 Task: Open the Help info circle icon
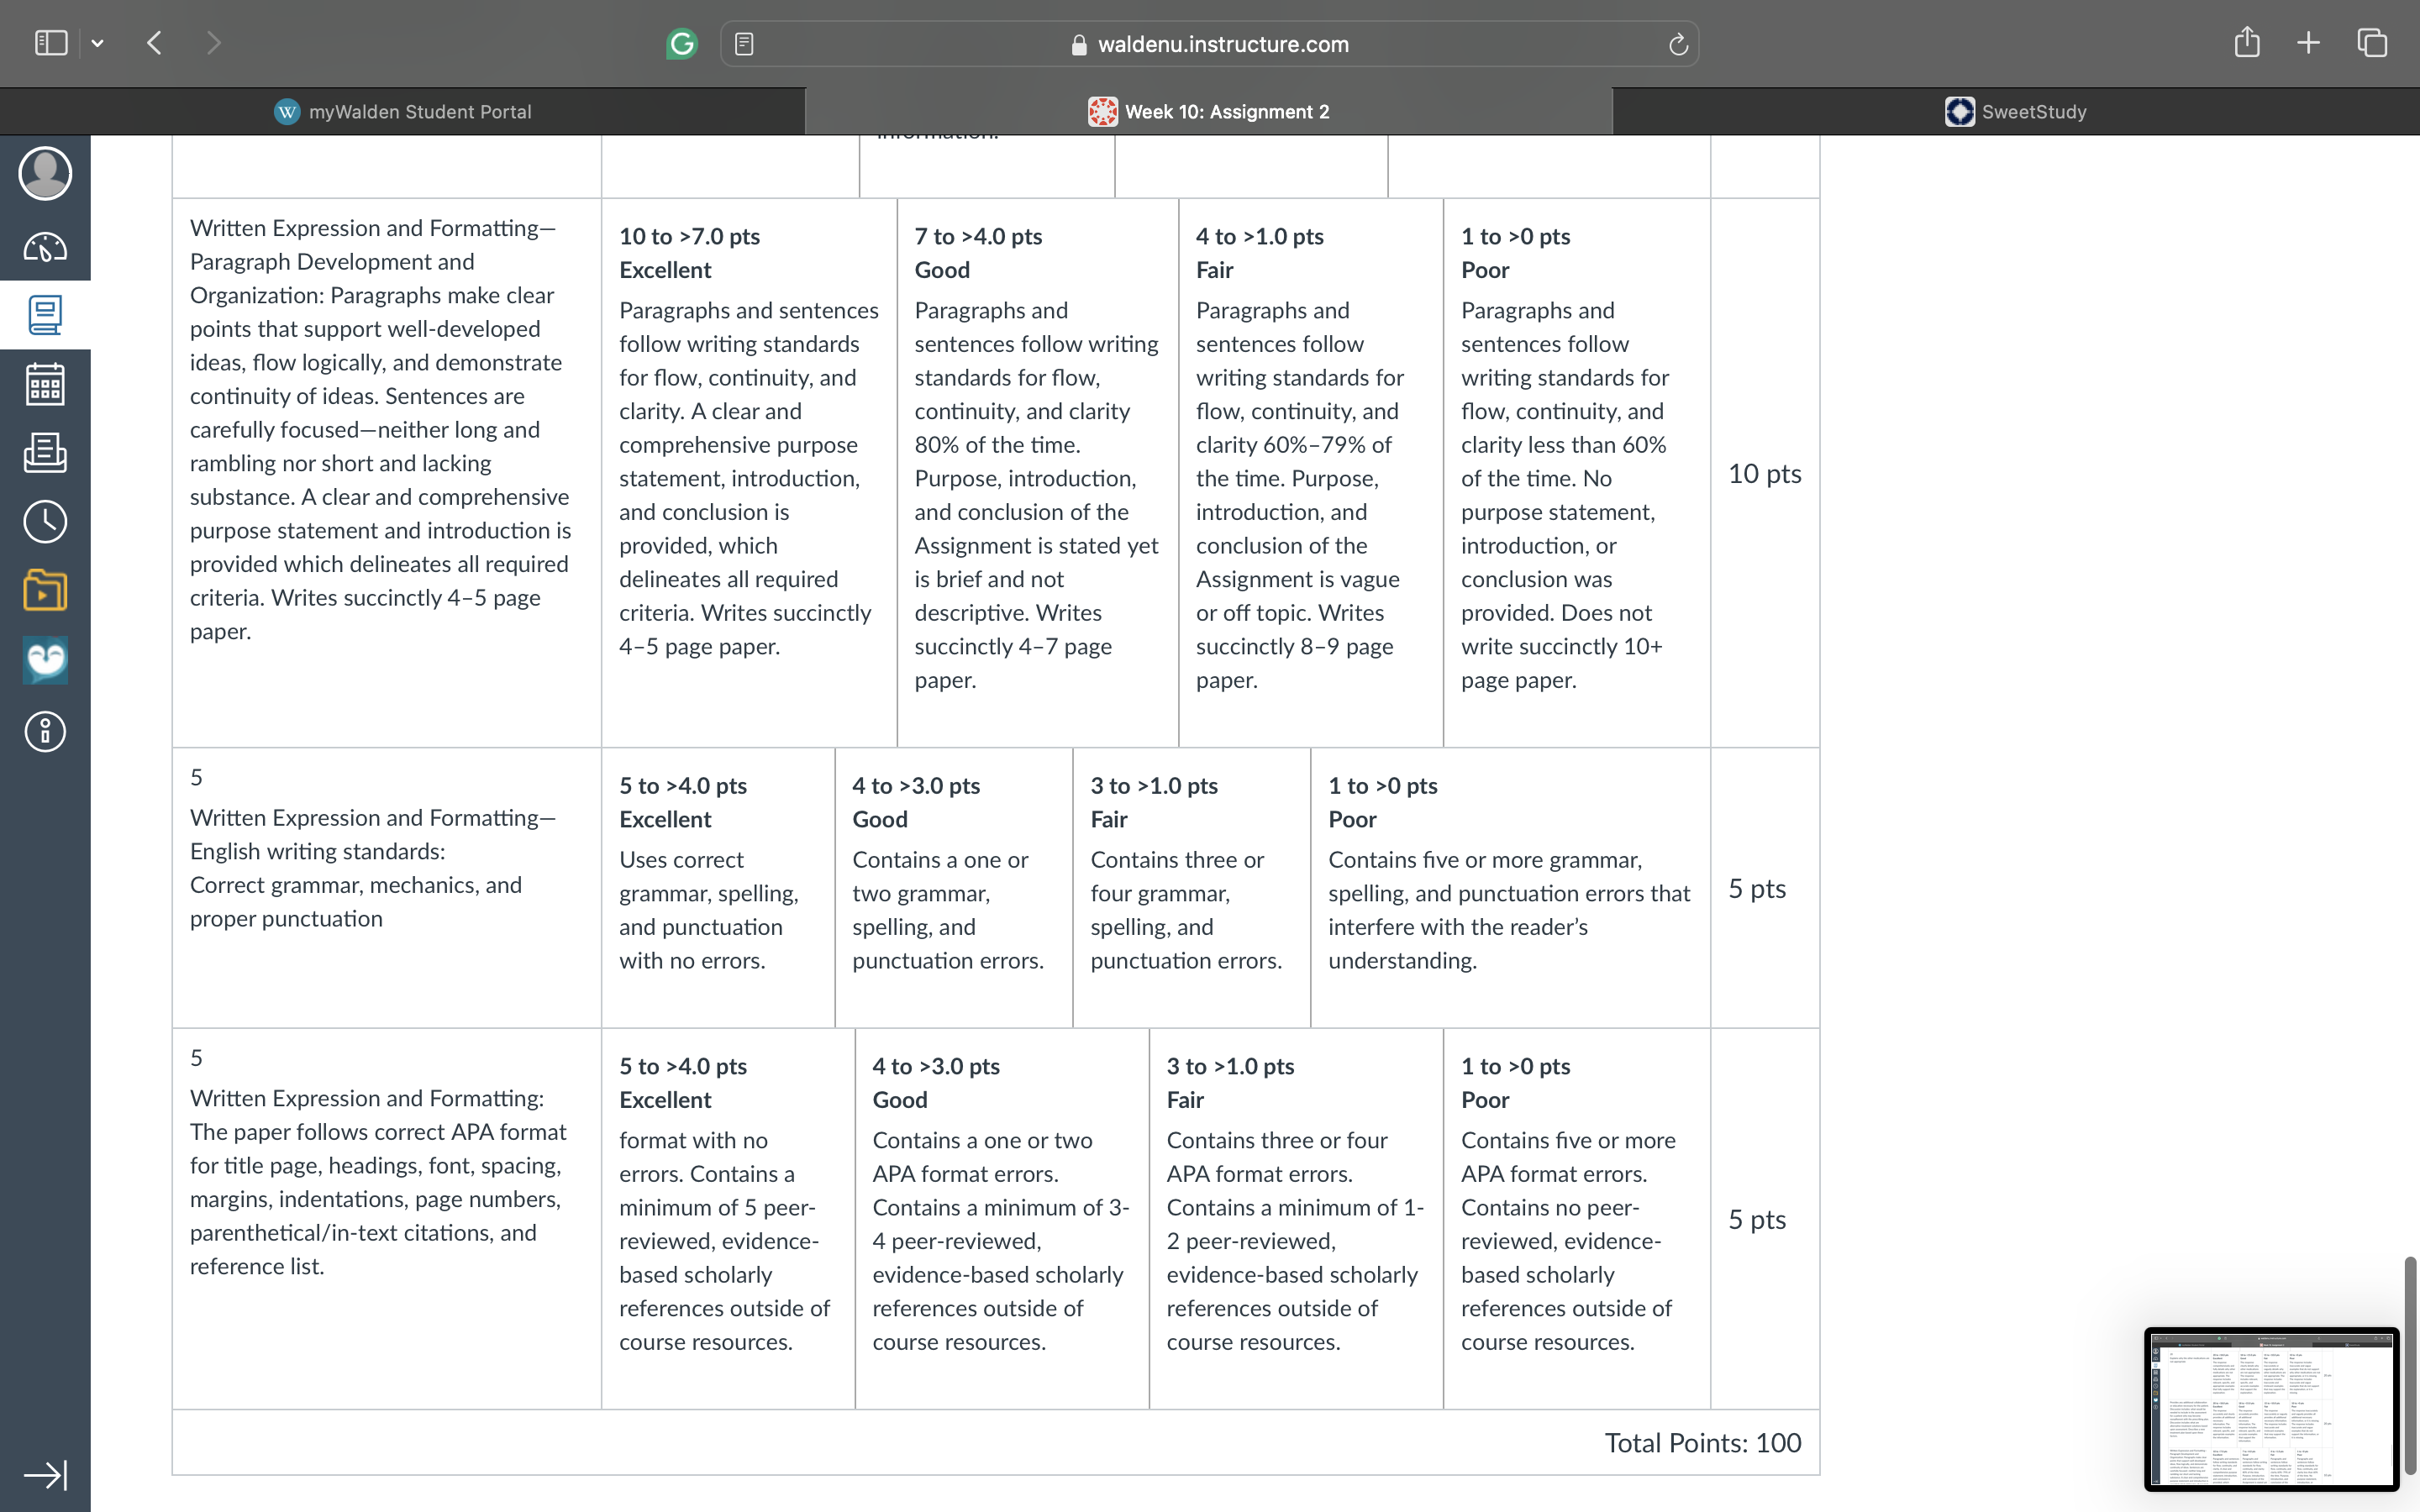pos(45,732)
